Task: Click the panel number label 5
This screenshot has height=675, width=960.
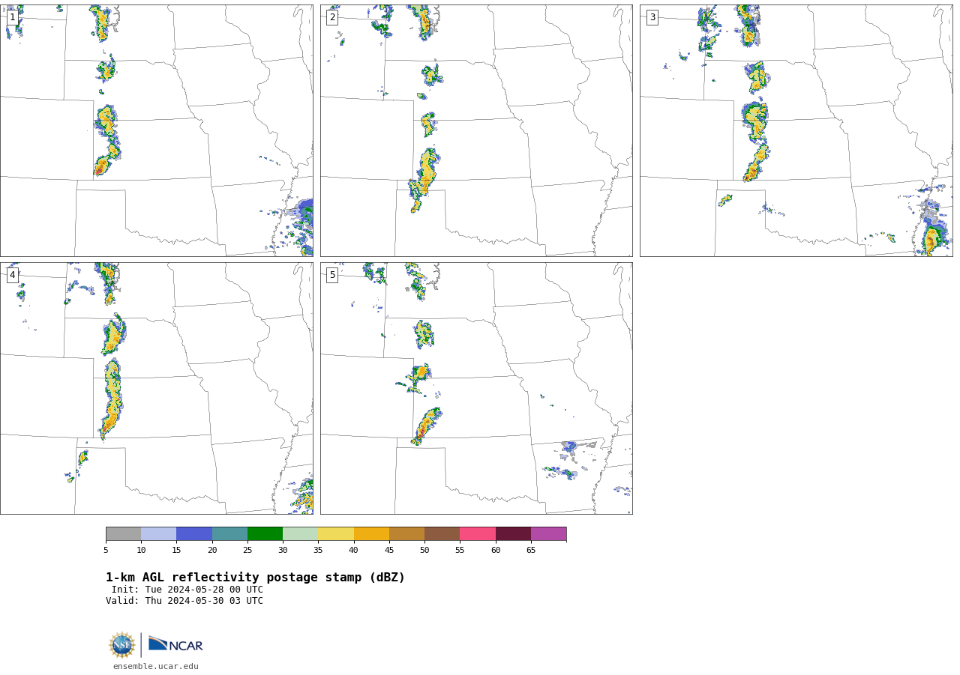Action: click(332, 275)
